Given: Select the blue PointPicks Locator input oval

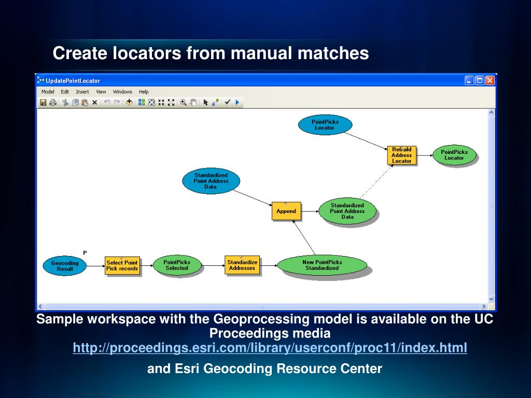Looking at the screenshot, I should point(325,124).
